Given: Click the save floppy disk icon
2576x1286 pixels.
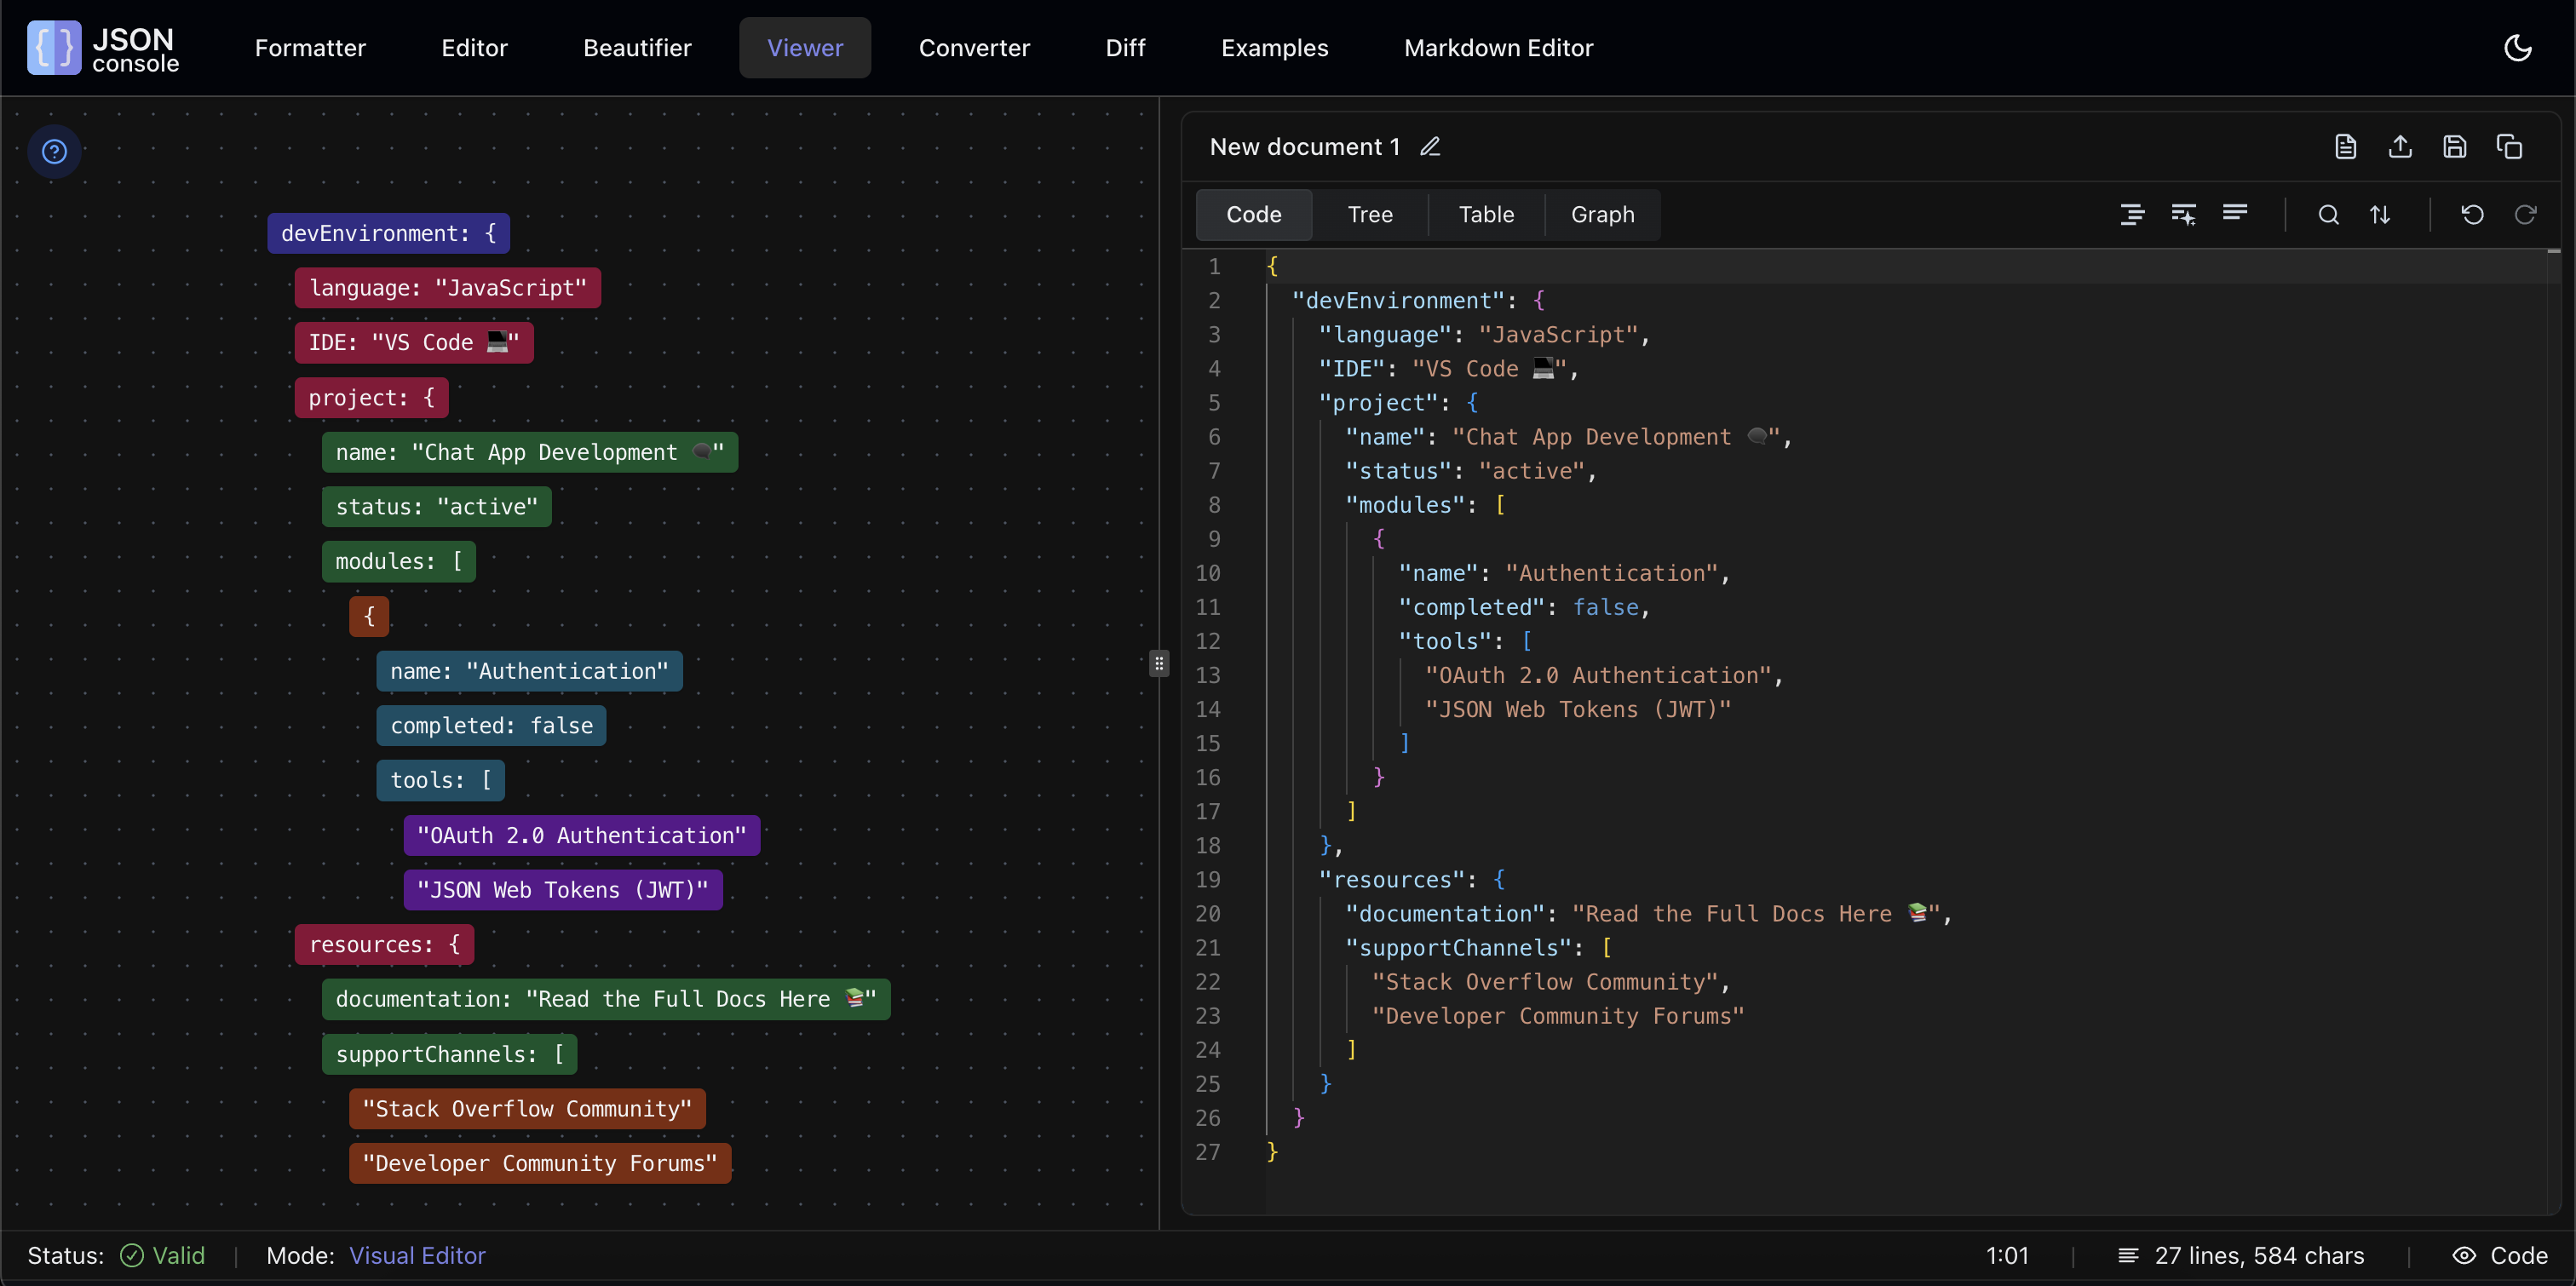Looking at the screenshot, I should [2455, 147].
